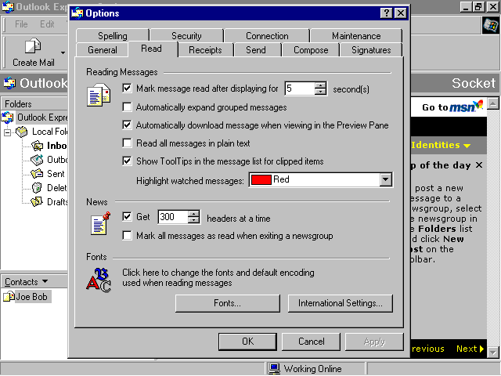Switch to the Connection tab
501x376 pixels.
(267, 36)
